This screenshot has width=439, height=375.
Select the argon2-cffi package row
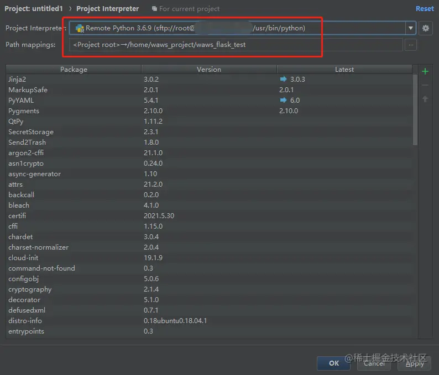[209, 152]
